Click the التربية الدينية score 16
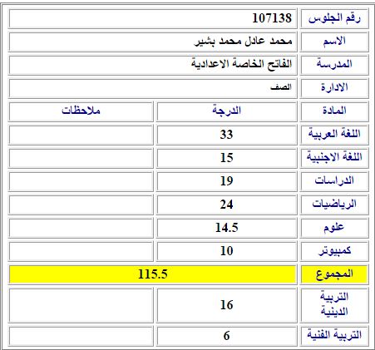The image size is (375, 350). (x=226, y=305)
